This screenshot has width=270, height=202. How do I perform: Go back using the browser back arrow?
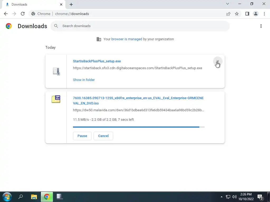6,14
